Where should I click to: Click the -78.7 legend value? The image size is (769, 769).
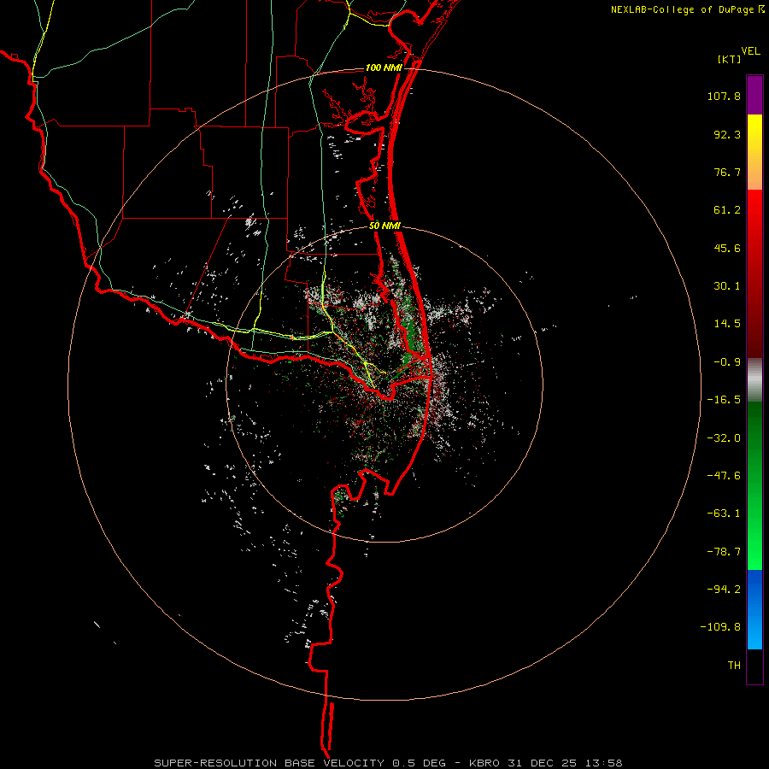coord(724,552)
